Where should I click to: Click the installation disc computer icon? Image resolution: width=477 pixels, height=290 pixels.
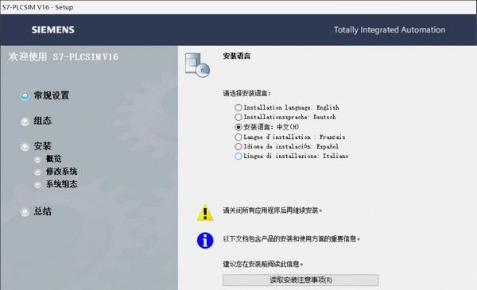click(x=197, y=64)
